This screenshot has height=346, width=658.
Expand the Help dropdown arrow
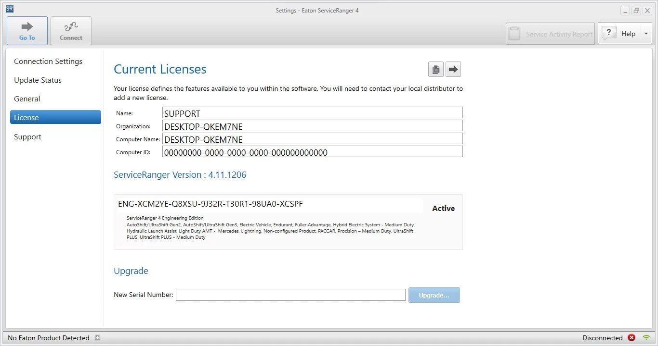point(646,34)
